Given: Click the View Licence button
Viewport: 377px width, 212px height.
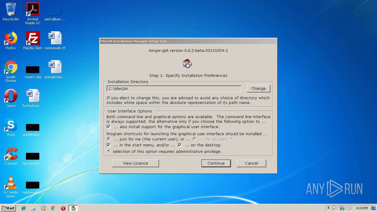Looking at the screenshot, I should [135, 163].
